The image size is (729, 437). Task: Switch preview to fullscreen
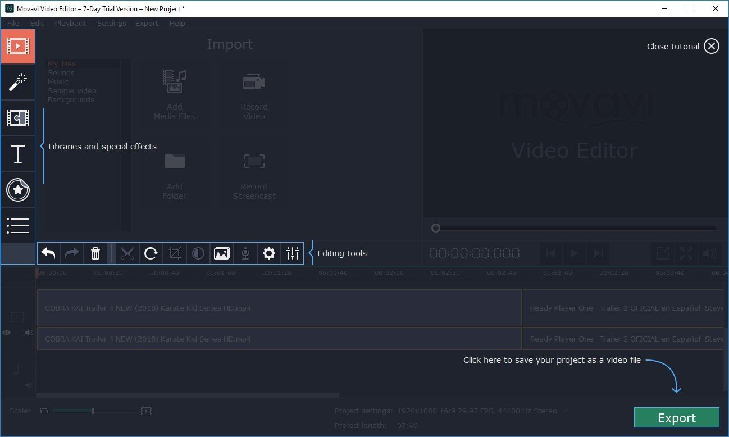click(686, 253)
